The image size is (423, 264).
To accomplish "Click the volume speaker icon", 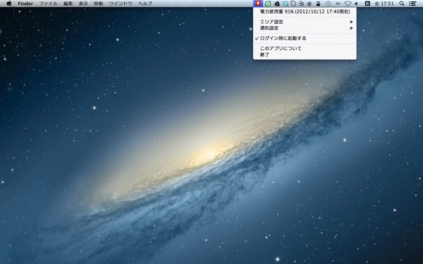I will click(x=356, y=4).
